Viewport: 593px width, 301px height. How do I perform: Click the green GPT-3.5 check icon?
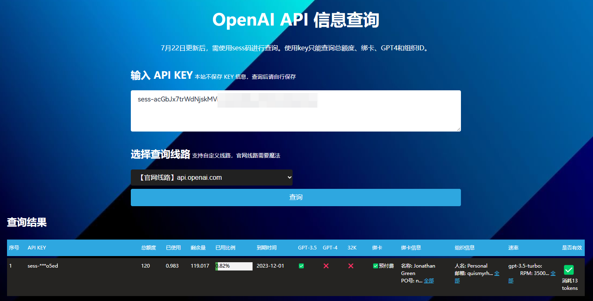tap(301, 266)
